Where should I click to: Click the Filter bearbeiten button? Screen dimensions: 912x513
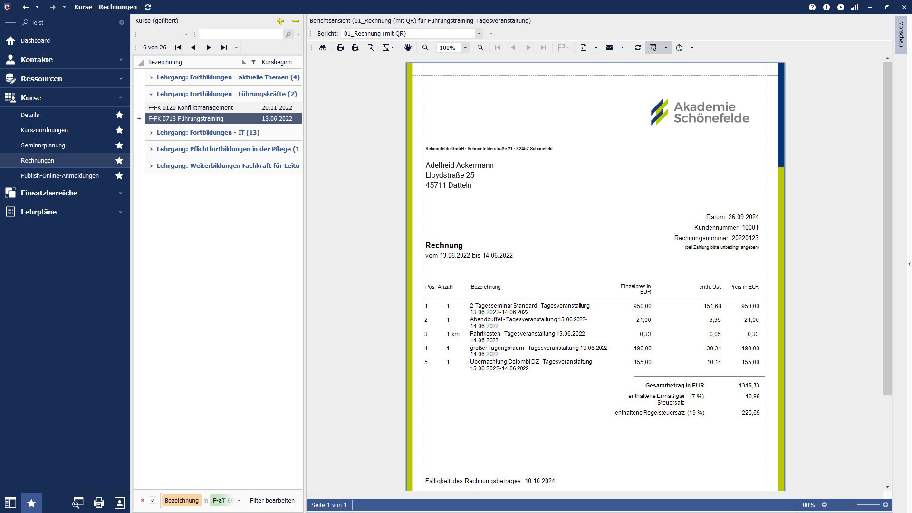pyautogui.click(x=272, y=500)
